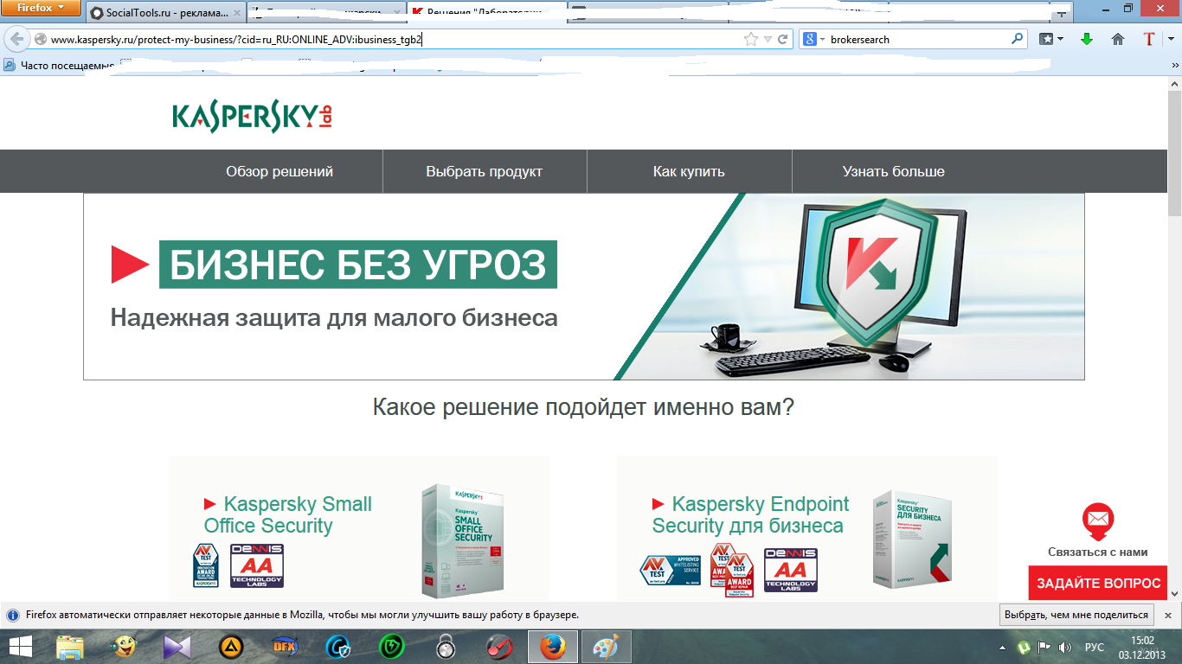1182x664 pixels.
Task: Click the red taskbar icon left of Firefox
Action: tap(498, 647)
